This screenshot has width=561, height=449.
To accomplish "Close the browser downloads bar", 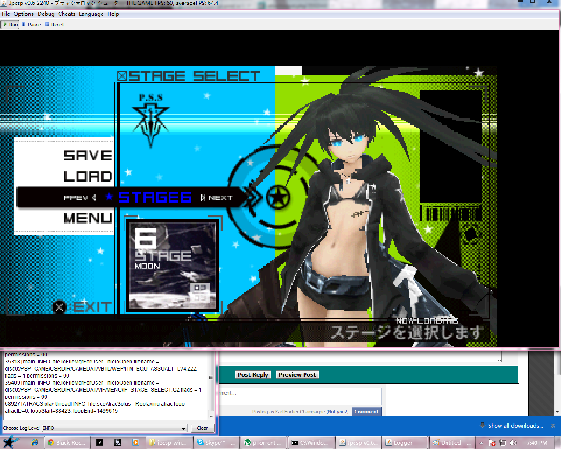I will [553, 426].
